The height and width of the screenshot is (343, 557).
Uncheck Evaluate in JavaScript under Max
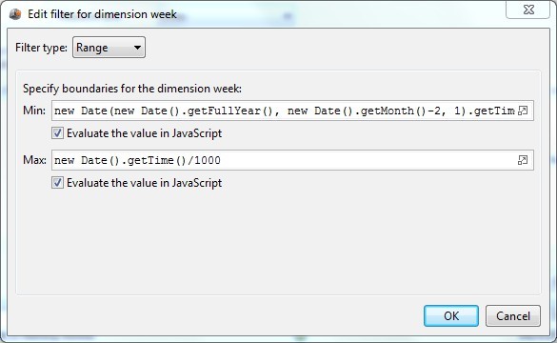point(57,183)
